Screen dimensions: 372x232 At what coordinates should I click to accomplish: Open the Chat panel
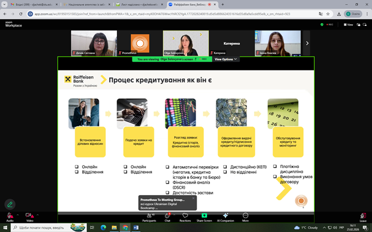pos(167,216)
